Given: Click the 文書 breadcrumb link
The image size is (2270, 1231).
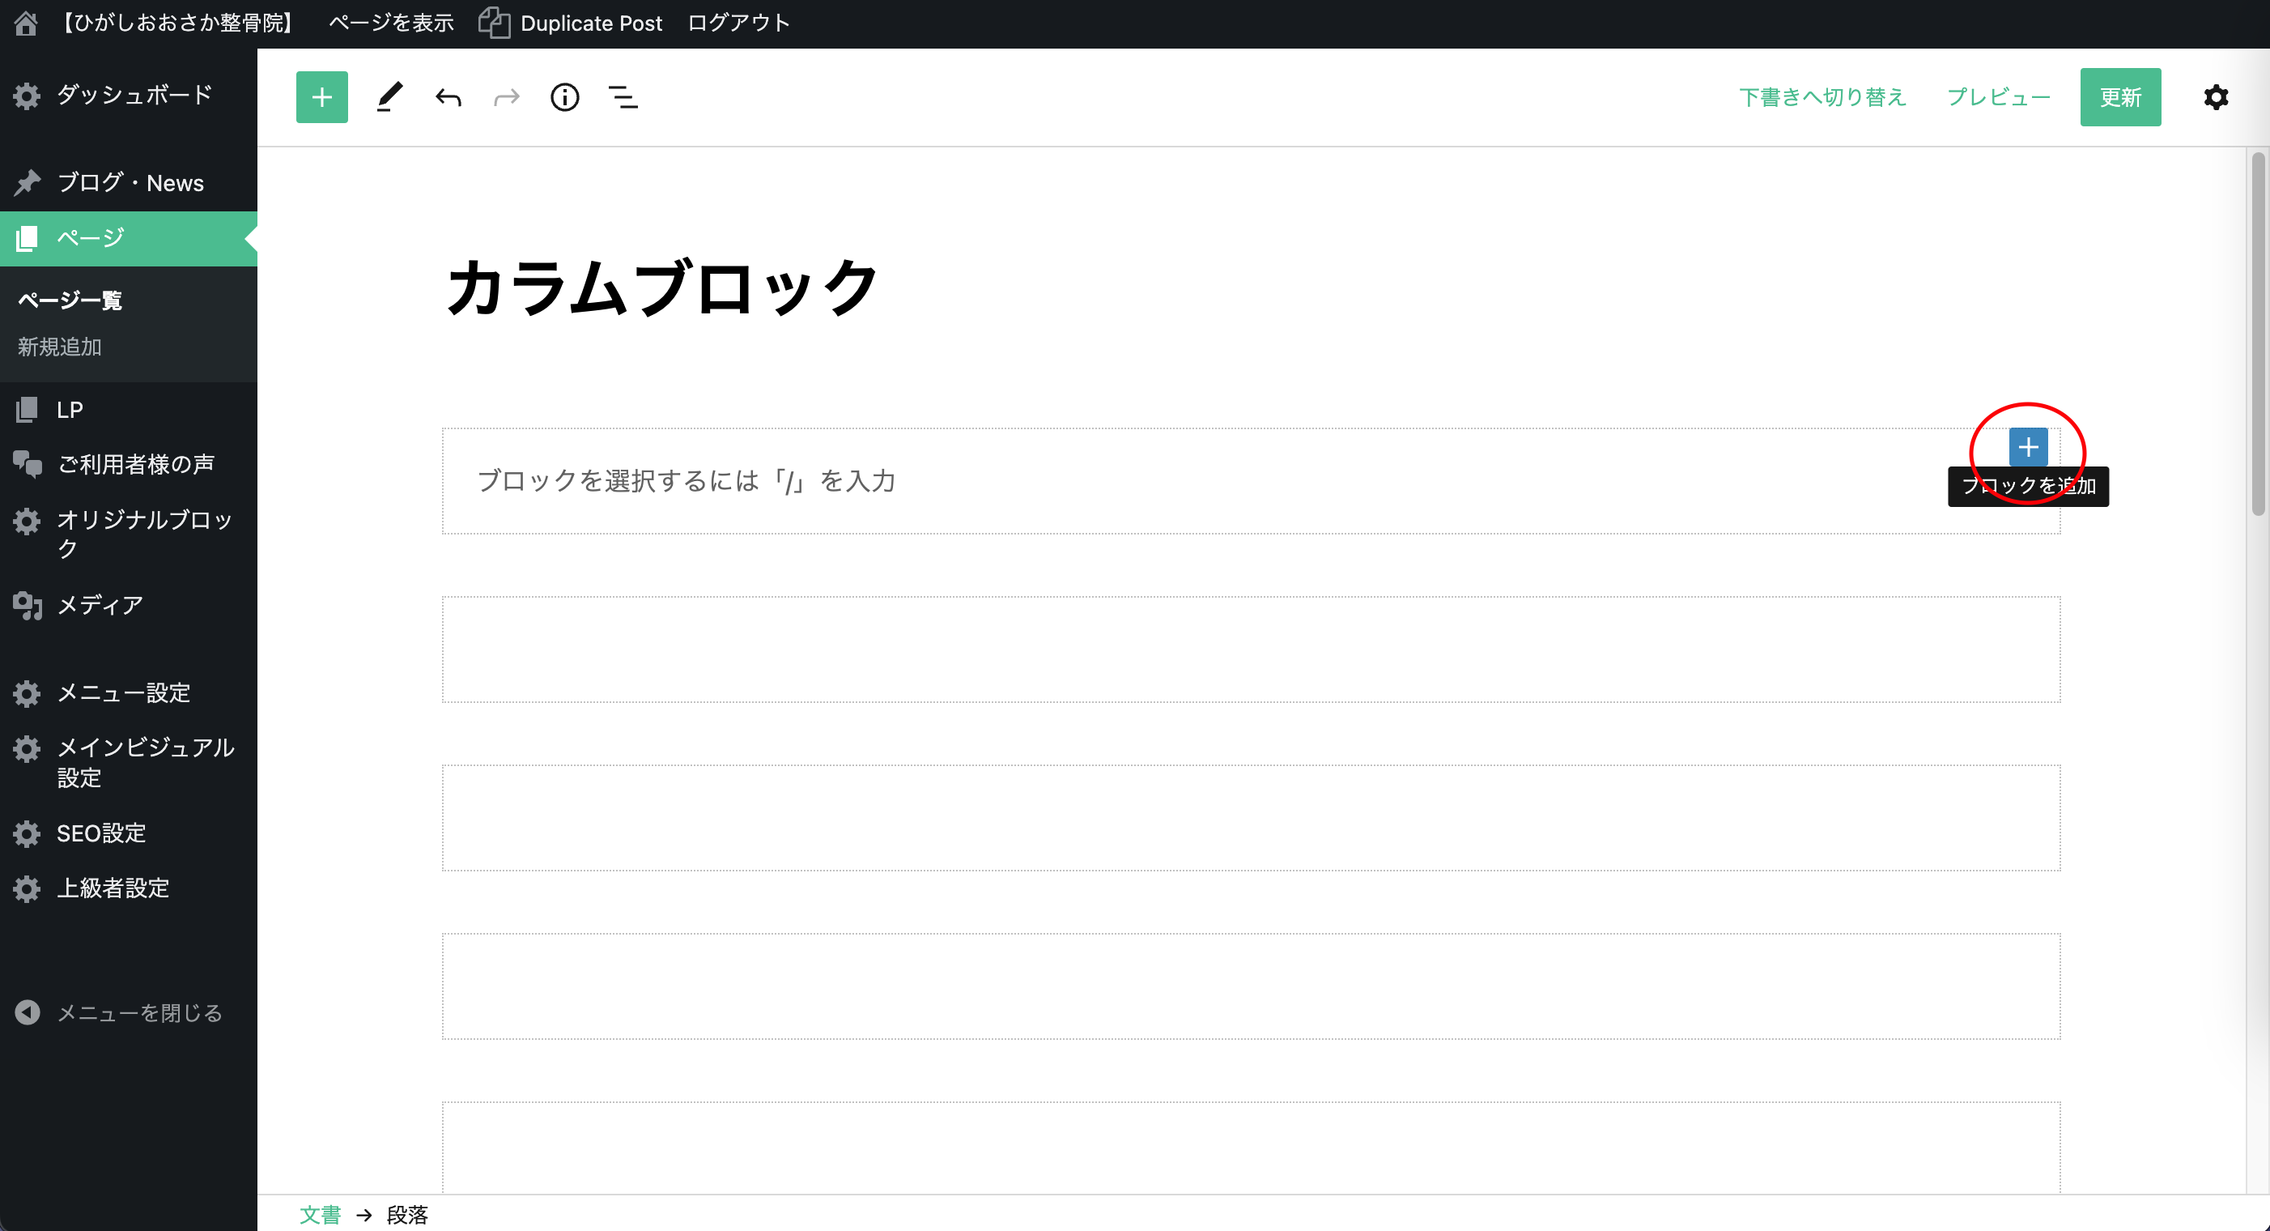Looking at the screenshot, I should pos(319,1214).
